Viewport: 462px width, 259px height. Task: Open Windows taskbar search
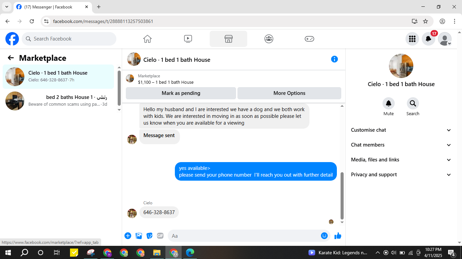point(24,253)
